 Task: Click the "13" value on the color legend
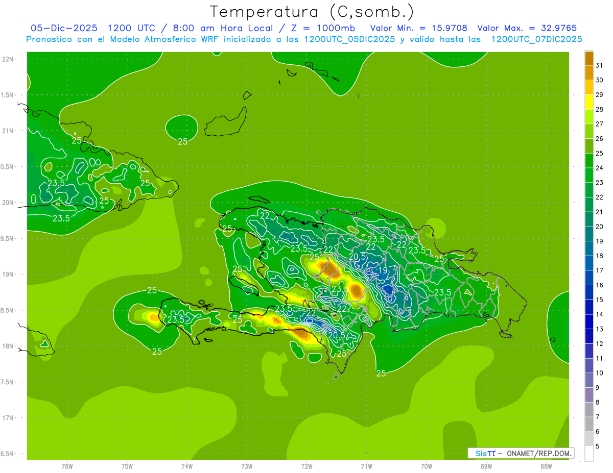599,329
